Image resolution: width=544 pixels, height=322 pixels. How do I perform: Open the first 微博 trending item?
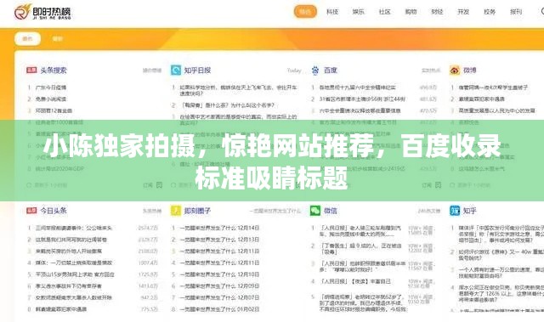coord(493,88)
